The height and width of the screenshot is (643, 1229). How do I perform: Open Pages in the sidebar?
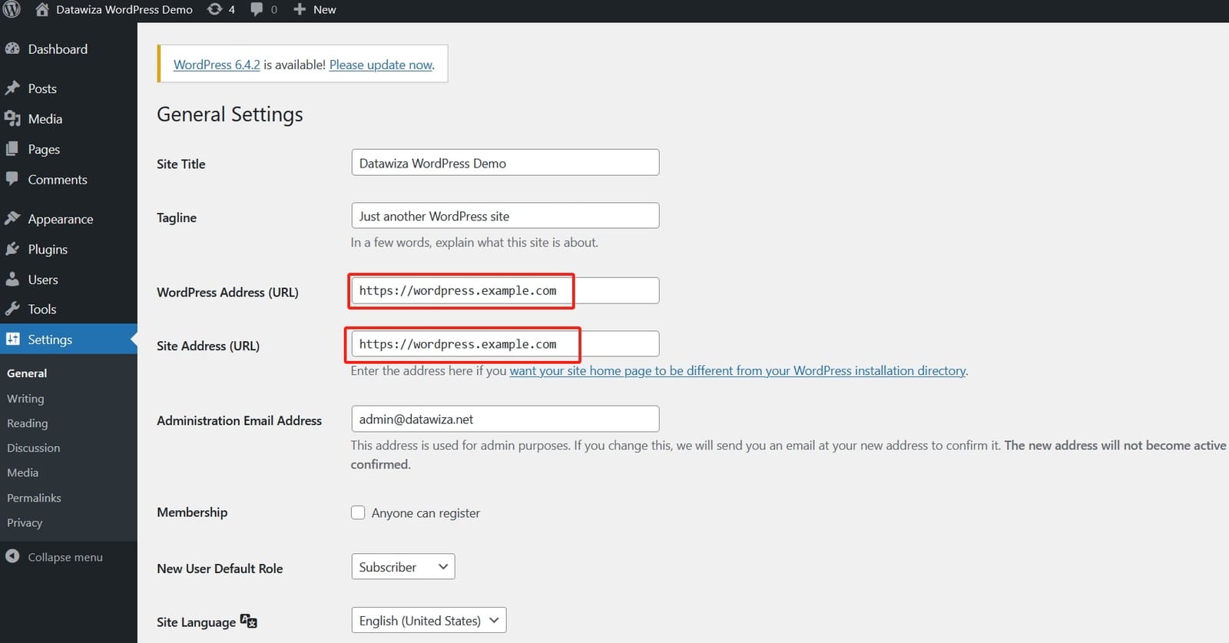click(x=44, y=149)
